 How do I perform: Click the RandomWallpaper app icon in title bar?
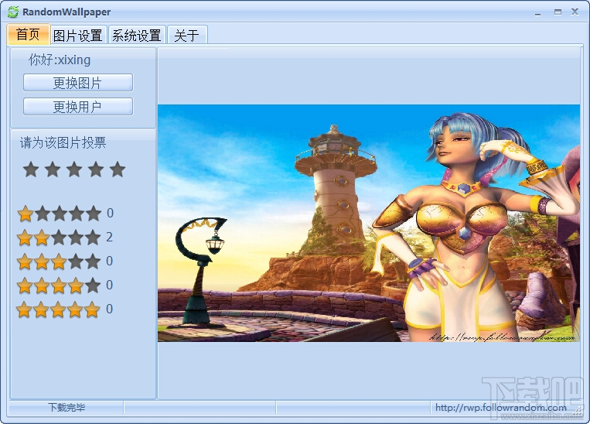tap(13, 12)
